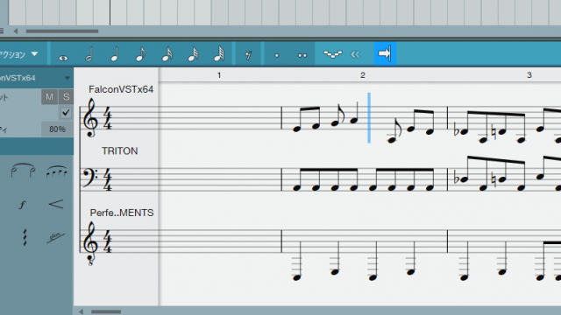Image resolution: width=561 pixels, height=315 pixels.
Task: Click the stepped notes pattern icon
Action: 333,54
